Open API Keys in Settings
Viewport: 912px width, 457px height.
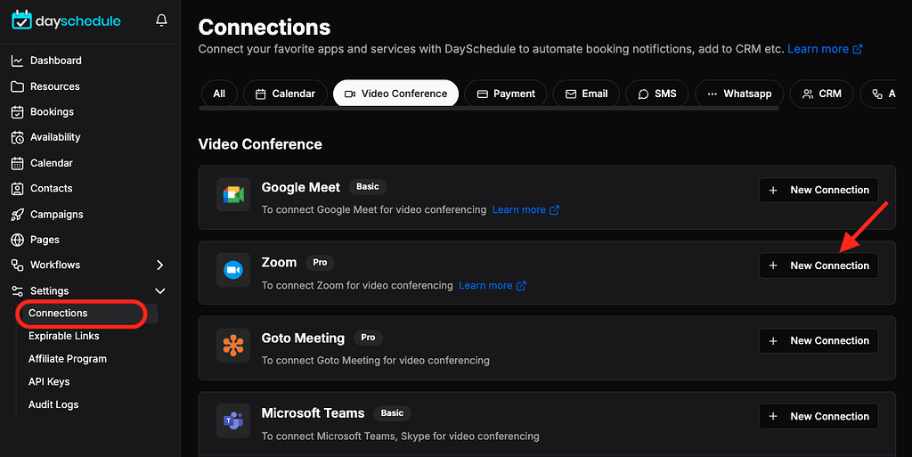pos(49,381)
